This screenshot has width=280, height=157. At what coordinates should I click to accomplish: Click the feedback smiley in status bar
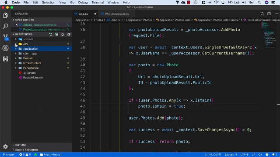click(x=267, y=154)
